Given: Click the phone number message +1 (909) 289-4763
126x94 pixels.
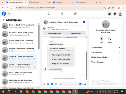Looking at the screenshot, I should pos(55,69).
